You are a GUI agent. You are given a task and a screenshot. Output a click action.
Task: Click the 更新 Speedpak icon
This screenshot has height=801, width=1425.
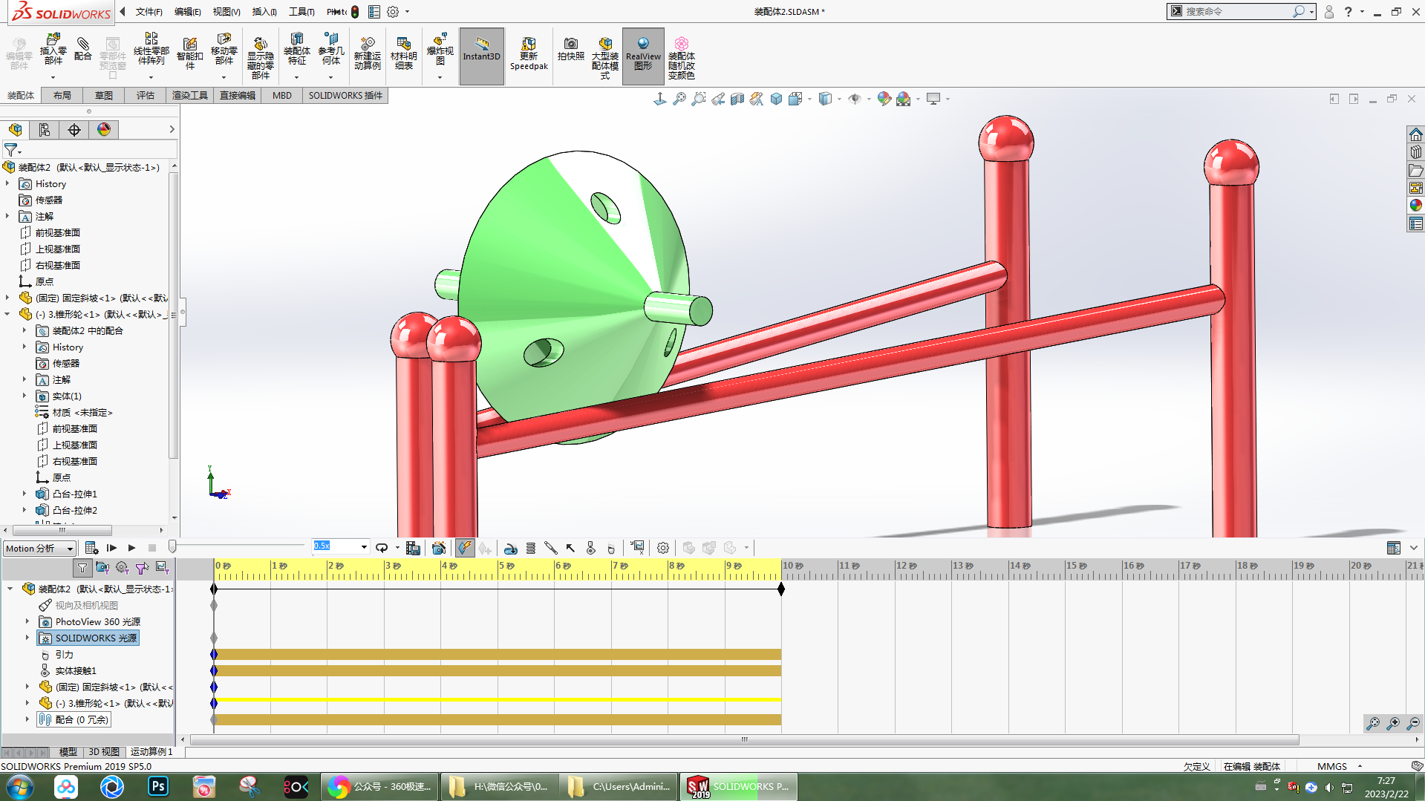tap(529, 53)
